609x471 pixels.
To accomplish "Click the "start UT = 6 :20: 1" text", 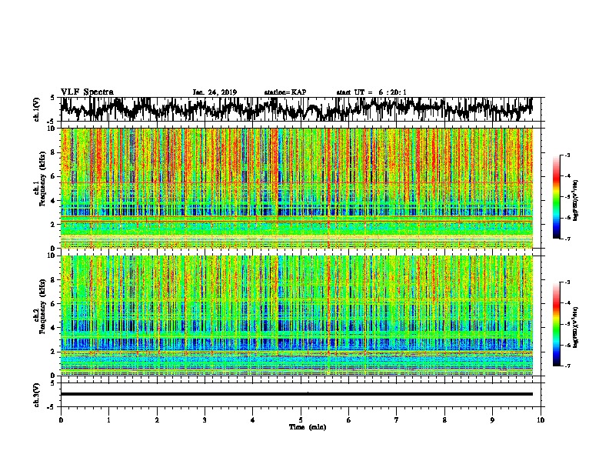I will pos(371,92).
